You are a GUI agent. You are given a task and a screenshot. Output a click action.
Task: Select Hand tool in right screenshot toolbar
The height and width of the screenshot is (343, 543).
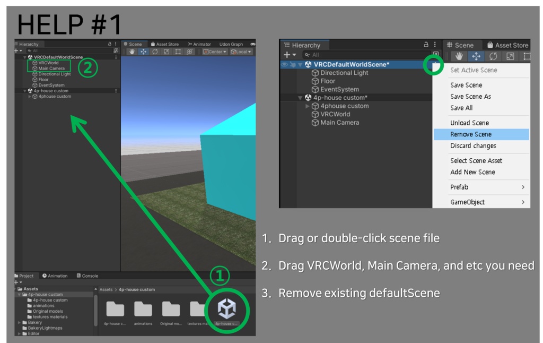(x=459, y=56)
